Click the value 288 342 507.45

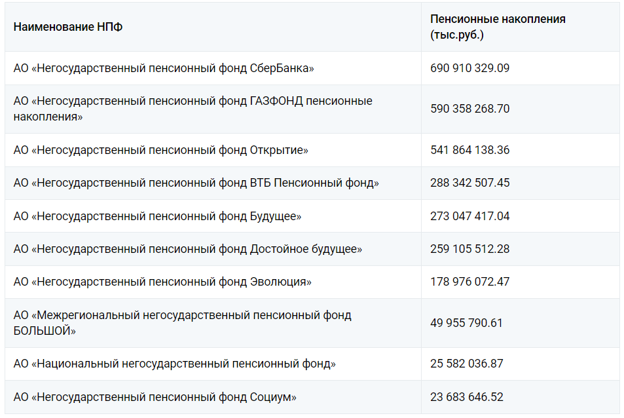click(x=469, y=183)
